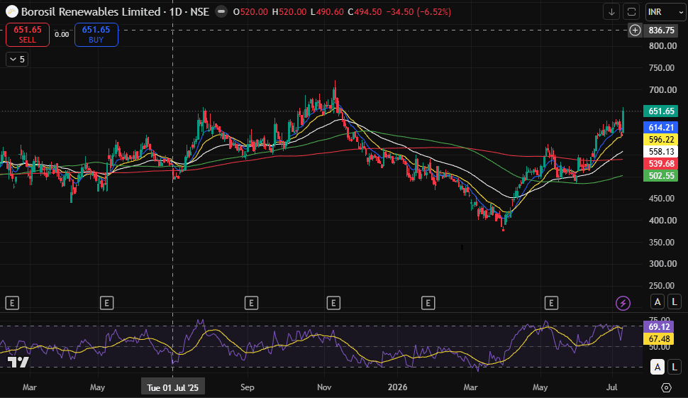Click the TradingView logo in RSI pane
Viewport: 688px width, 398px height.
tap(18, 363)
